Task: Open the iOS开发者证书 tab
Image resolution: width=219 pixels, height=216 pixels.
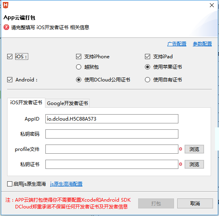Action: pyautogui.click(x=26, y=103)
